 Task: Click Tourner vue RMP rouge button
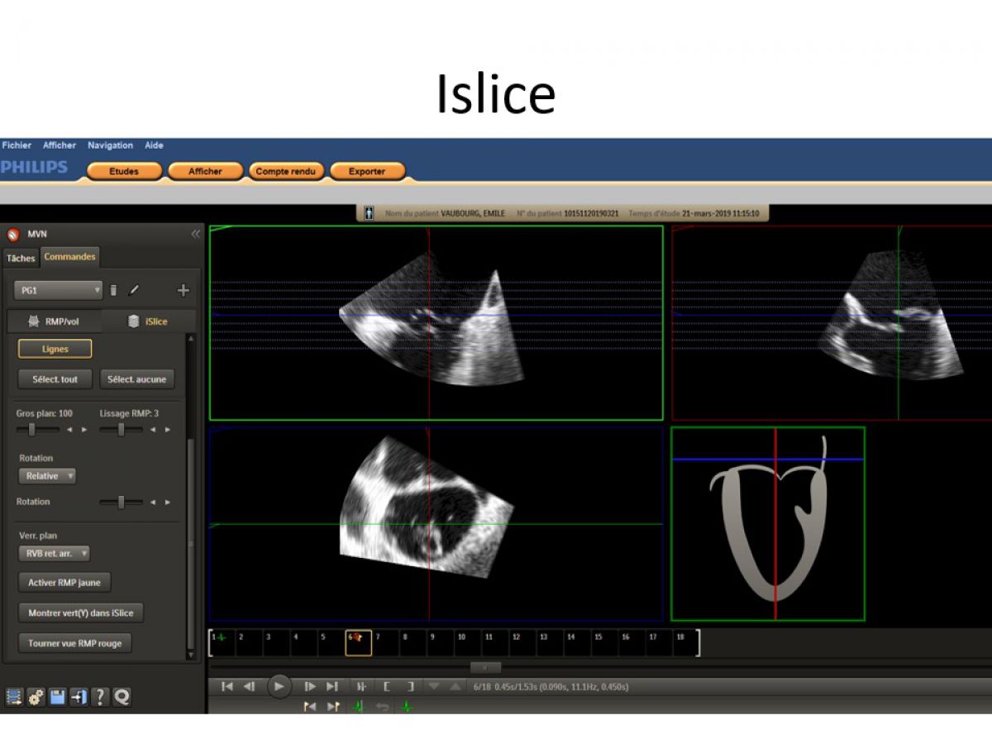(x=74, y=643)
